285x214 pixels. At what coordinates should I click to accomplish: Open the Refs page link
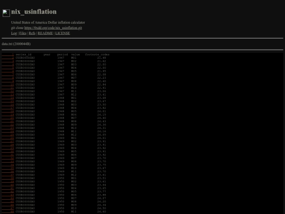[x=32, y=33]
